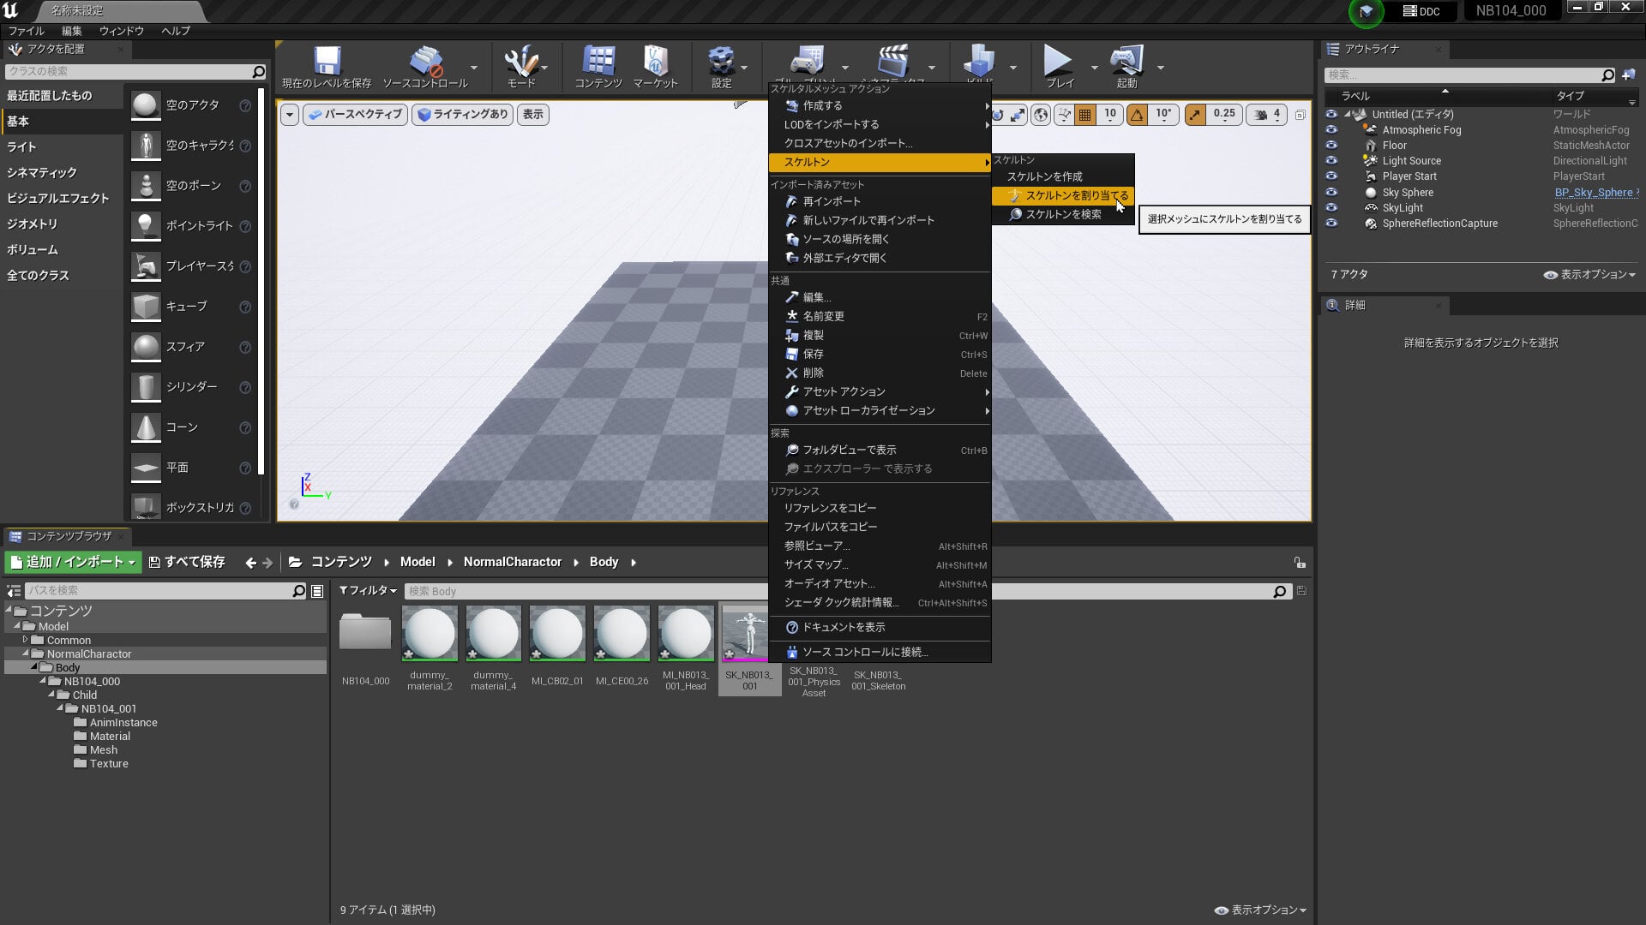
Task: Click the add folder icon in Outliner
Action: click(1628, 75)
